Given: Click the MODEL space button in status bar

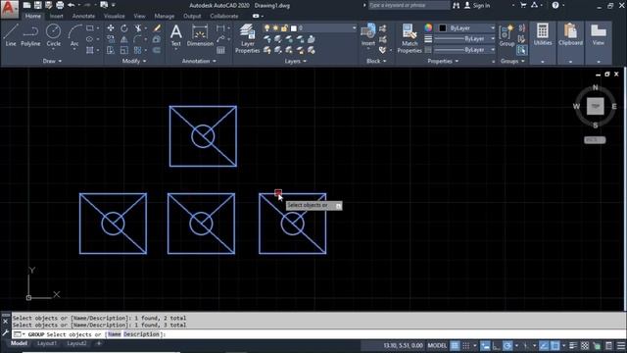Looking at the screenshot, I should 437,345.
